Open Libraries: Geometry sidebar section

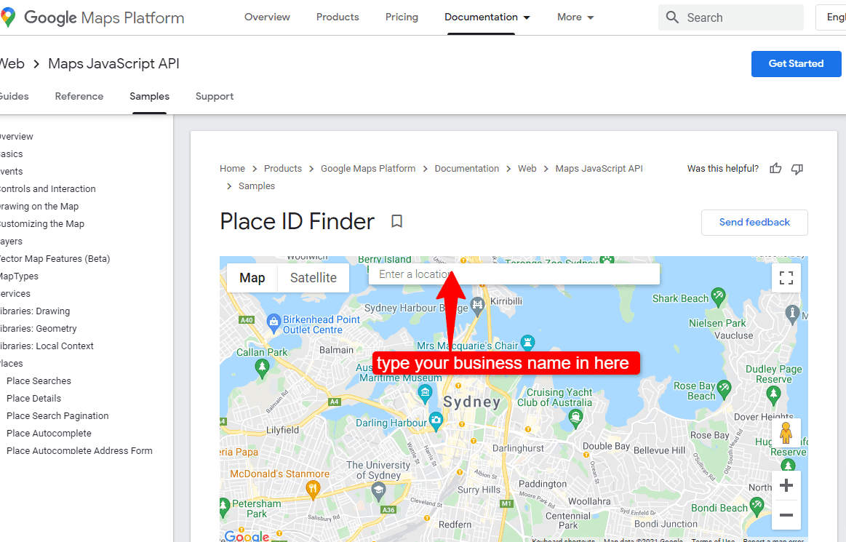[x=39, y=328]
